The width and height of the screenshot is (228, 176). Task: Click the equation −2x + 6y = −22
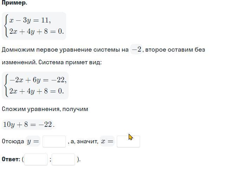coord(38,80)
